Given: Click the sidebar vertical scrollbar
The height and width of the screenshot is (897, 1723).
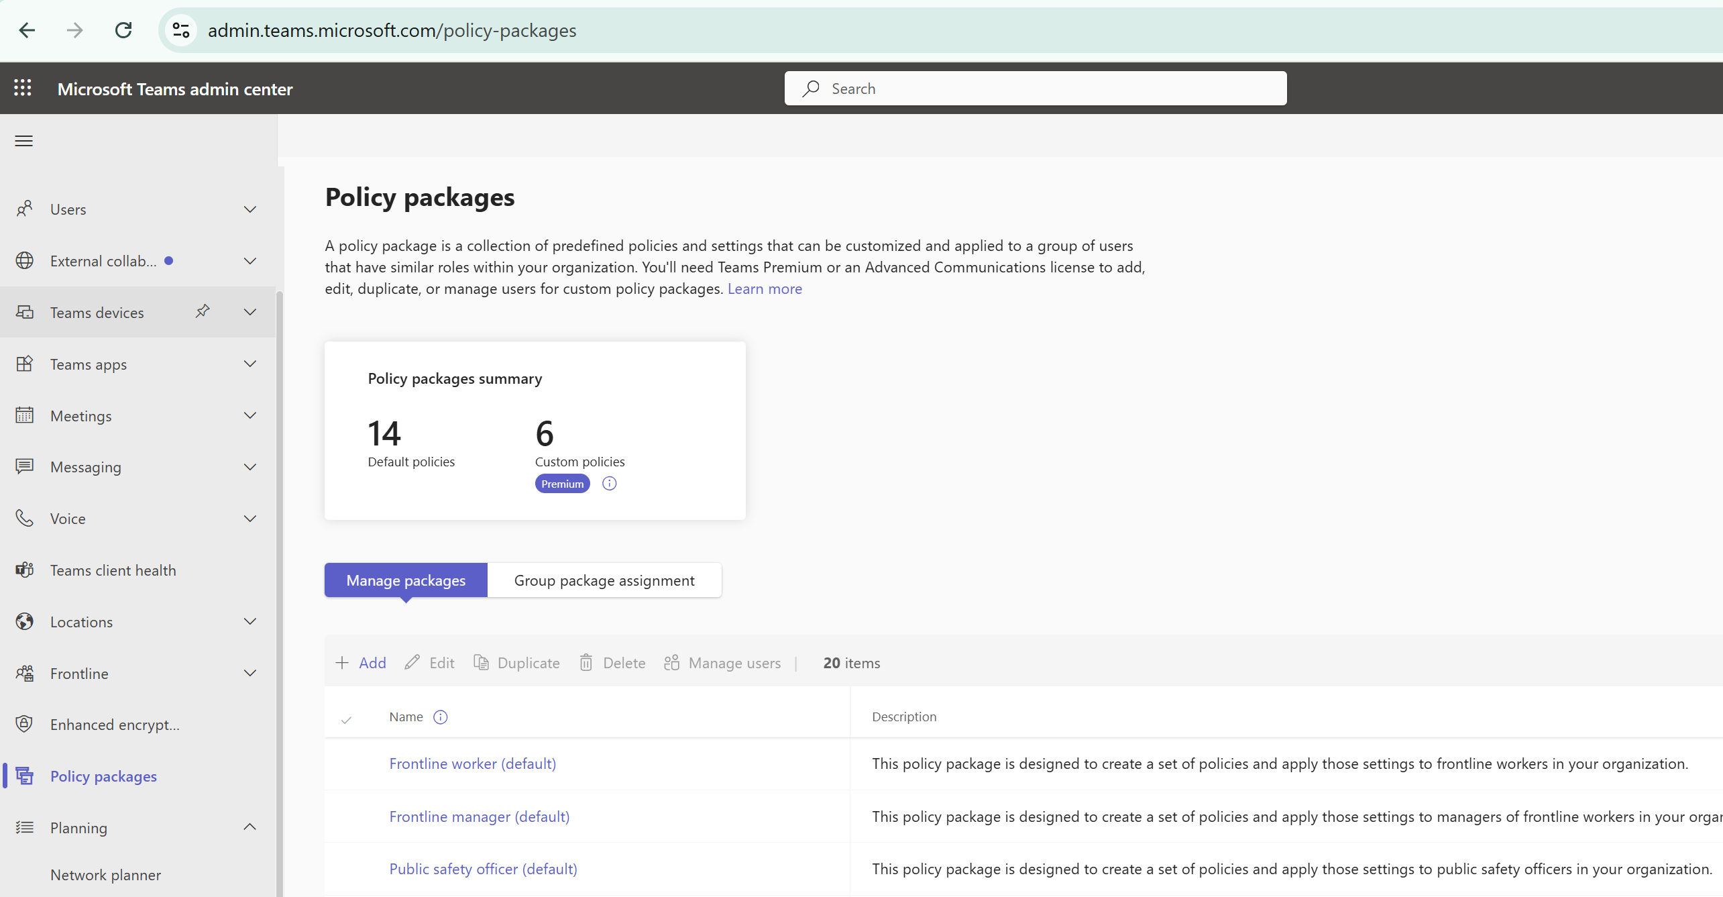Looking at the screenshot, I should pyautogui.click(x=280, y=537).
